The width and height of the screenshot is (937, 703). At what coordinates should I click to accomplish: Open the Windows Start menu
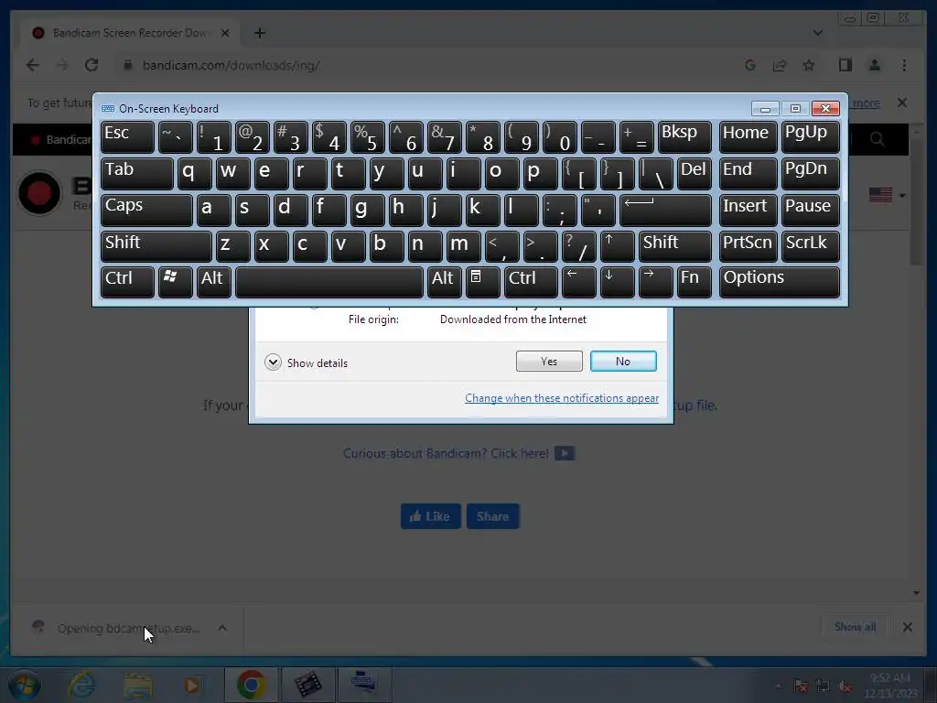coord(23,685)
